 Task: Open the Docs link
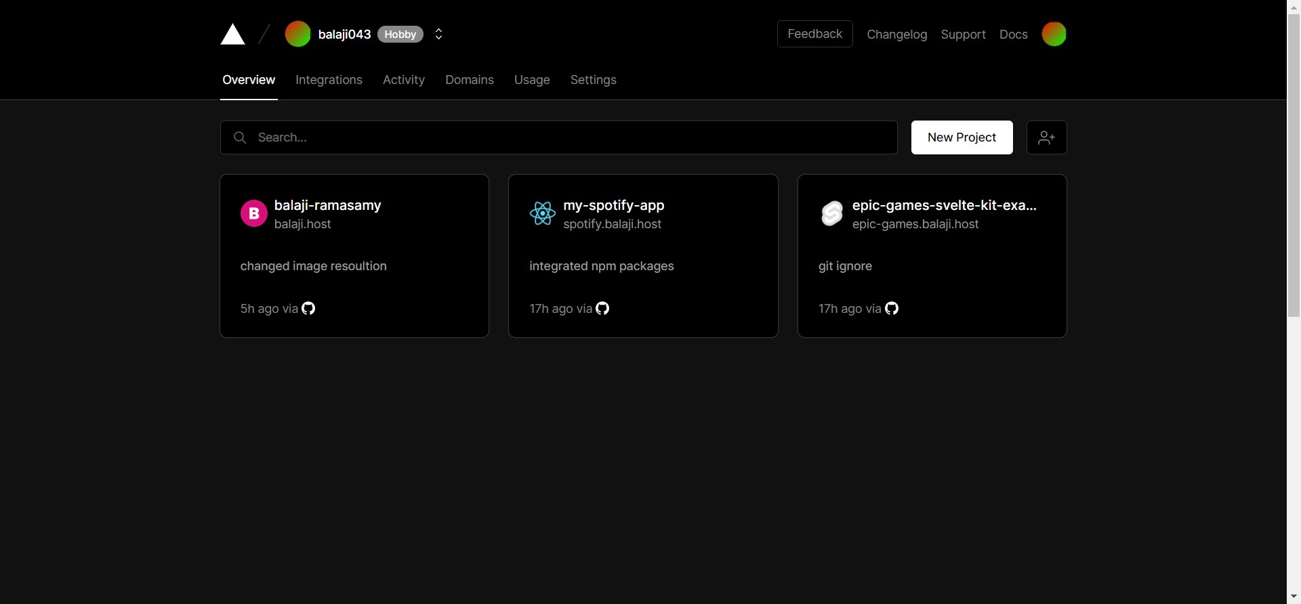1013,35
